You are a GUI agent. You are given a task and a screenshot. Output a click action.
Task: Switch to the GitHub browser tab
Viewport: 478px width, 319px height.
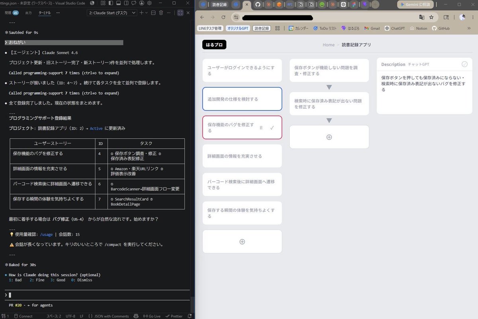pyautogui.click(x=257, y=5)
